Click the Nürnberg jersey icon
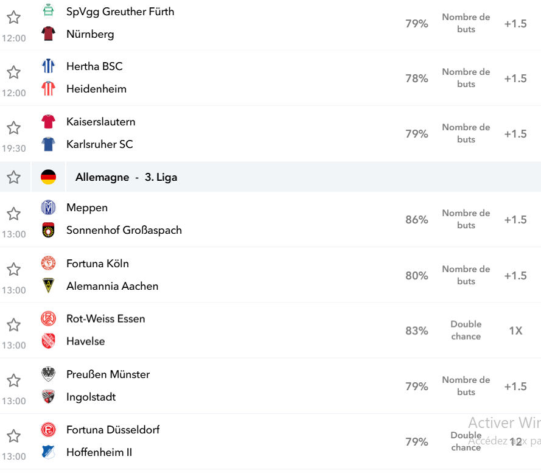Viewport: 541px width, 473px height. click(48, 34)
